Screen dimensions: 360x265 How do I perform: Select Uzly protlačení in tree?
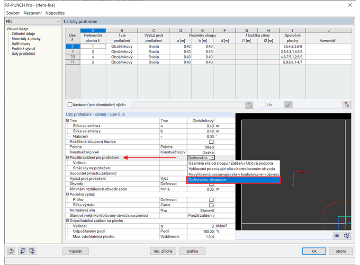coord(23,53)
